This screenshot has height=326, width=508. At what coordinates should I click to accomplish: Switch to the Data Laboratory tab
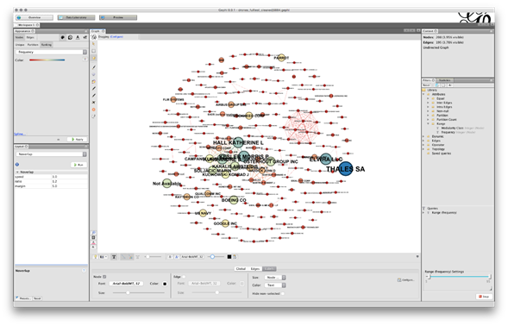pyautogui.click(x=76, y=17)
